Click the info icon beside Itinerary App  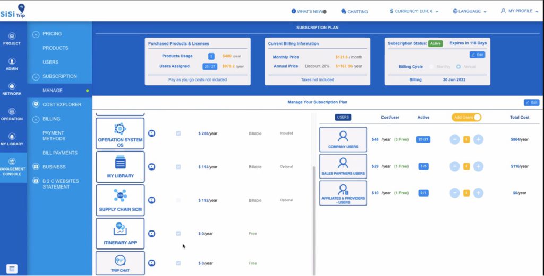(151, 234)
